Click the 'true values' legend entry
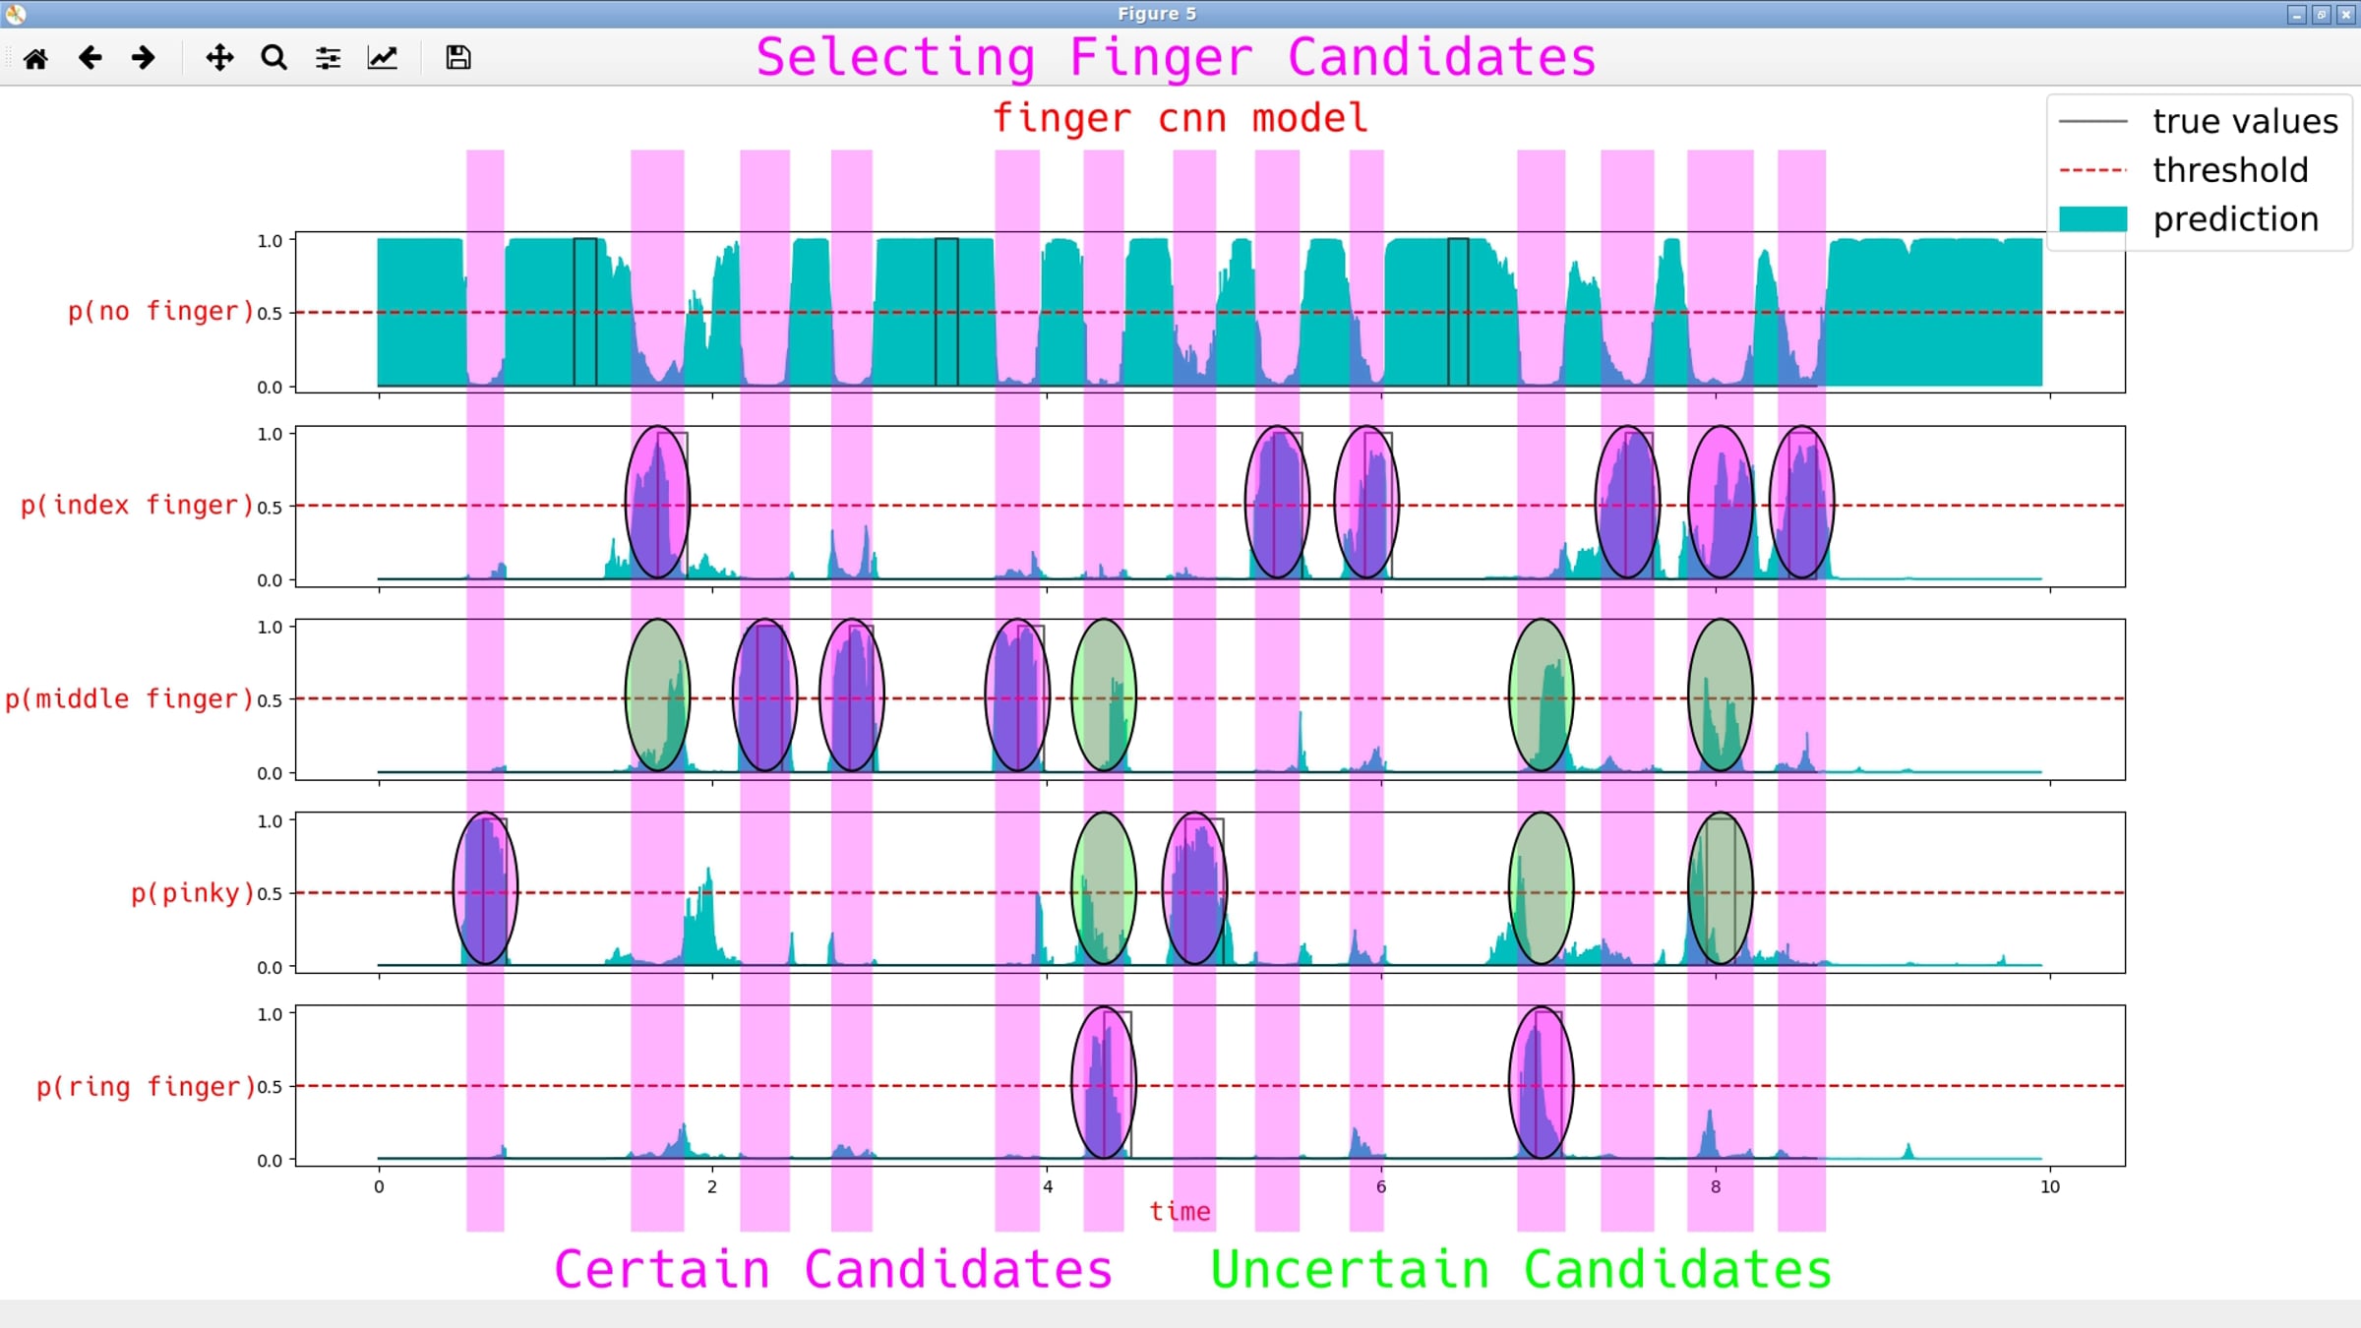Image resolution: width=2361 pixels, height=1328 pixels. click(2244, 122)
